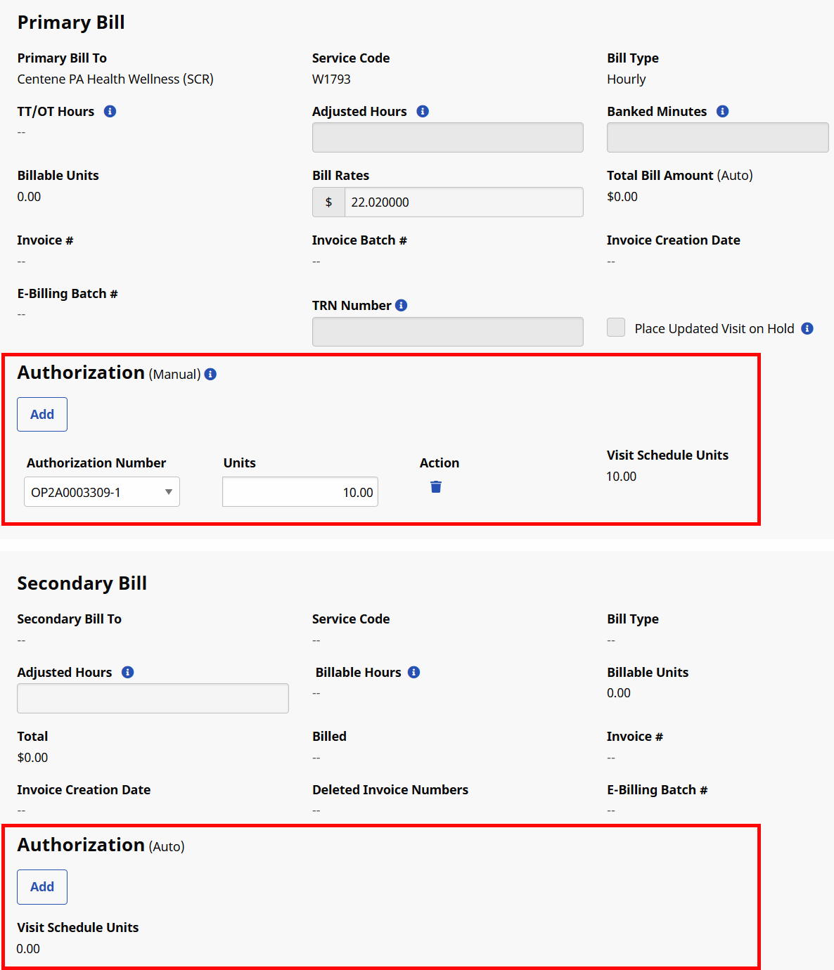Click the dollar sign prefix on Bill Rates

(x=328, y=202)
